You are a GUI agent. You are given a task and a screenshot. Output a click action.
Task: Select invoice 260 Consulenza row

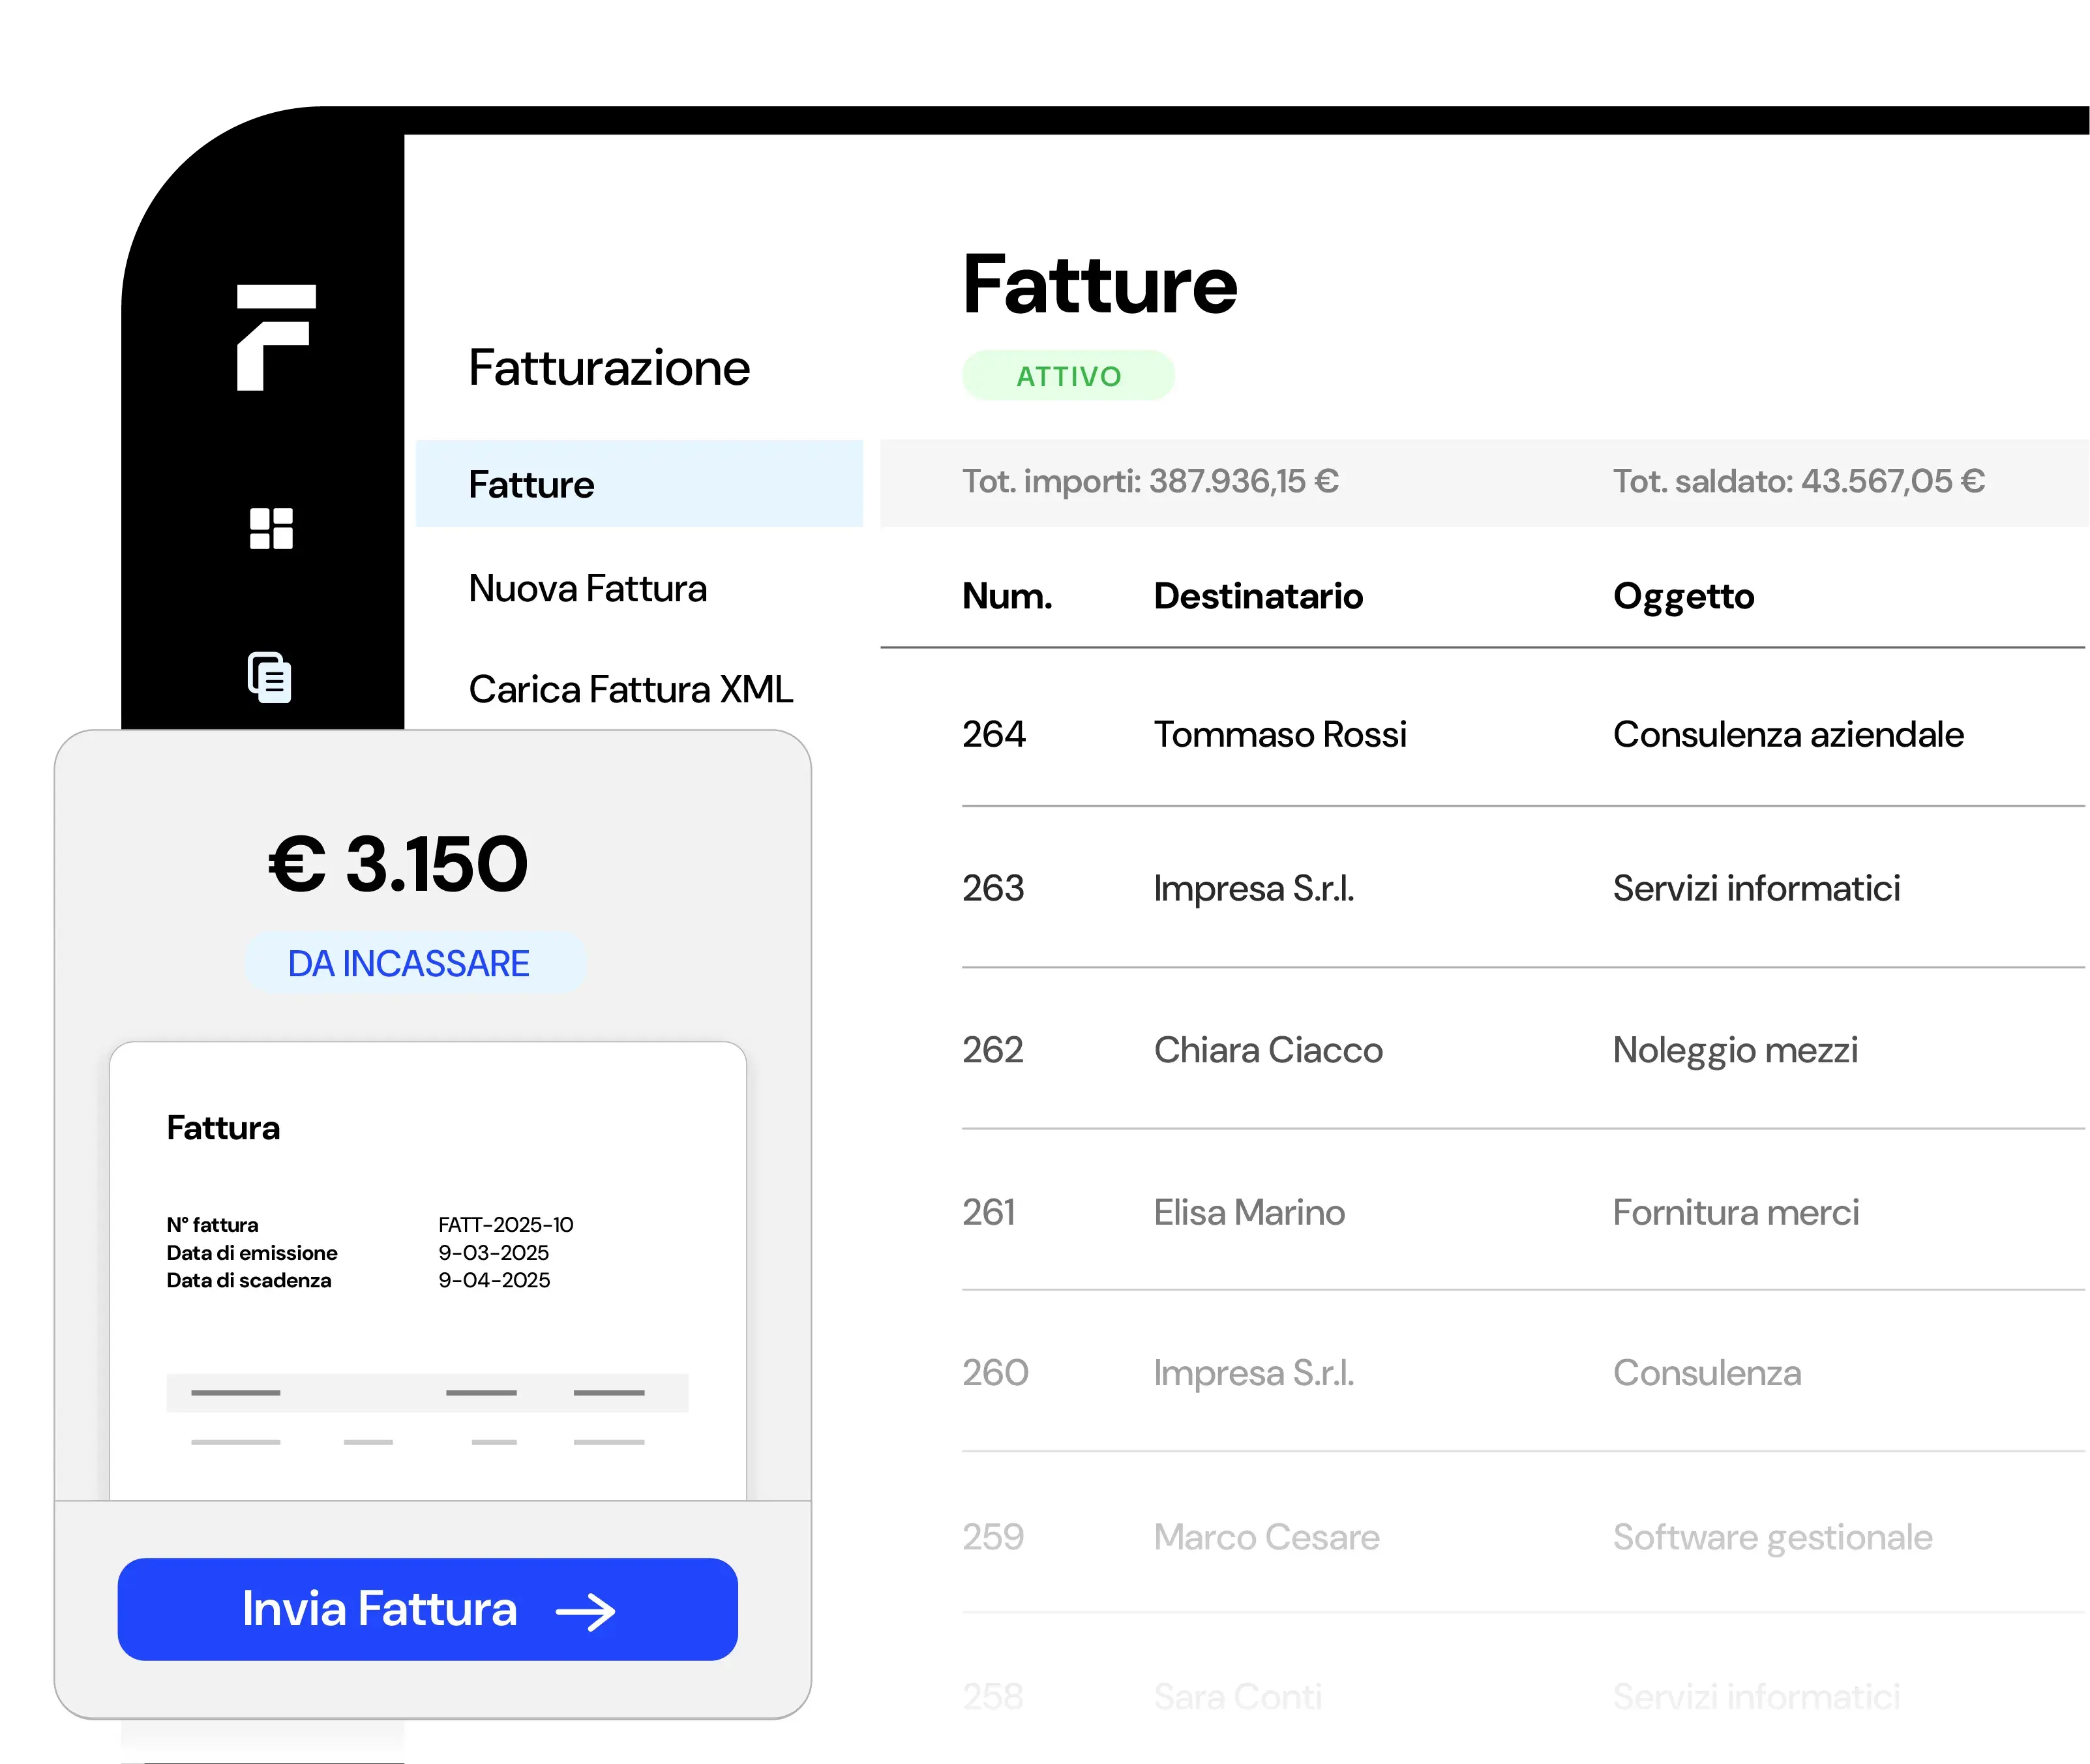tap(1523, 1372)
